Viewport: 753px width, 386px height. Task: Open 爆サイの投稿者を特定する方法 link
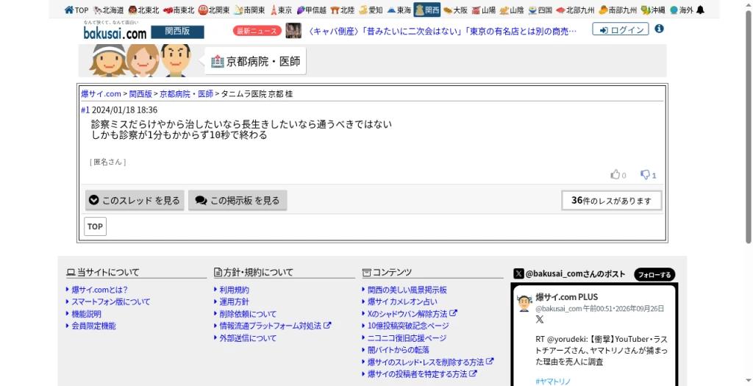click(422, 374)
